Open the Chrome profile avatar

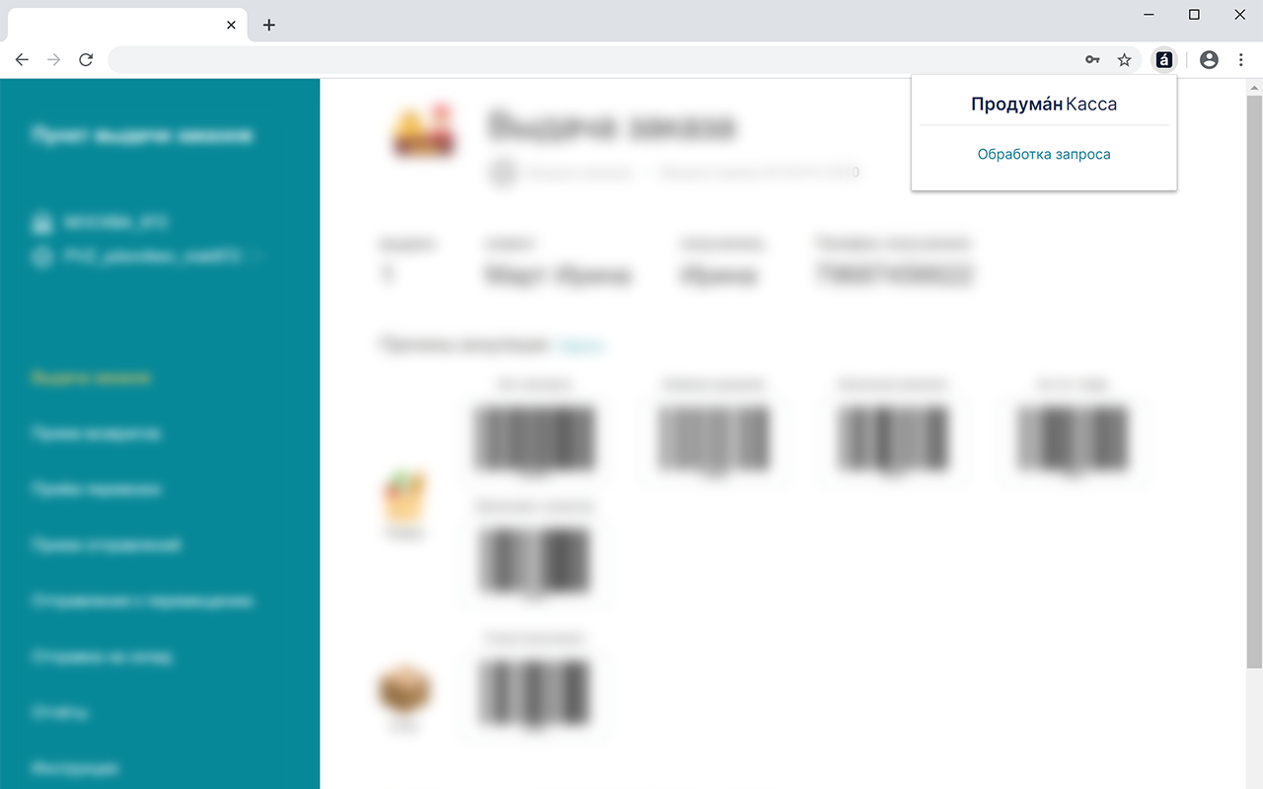(1209, 60)
